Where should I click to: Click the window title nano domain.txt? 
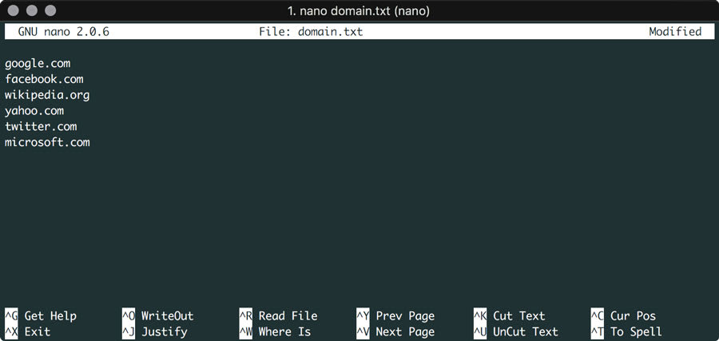(359, 11)
